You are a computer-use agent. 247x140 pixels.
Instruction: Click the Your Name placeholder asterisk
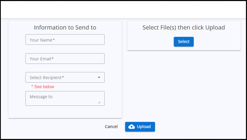(54, 40)
